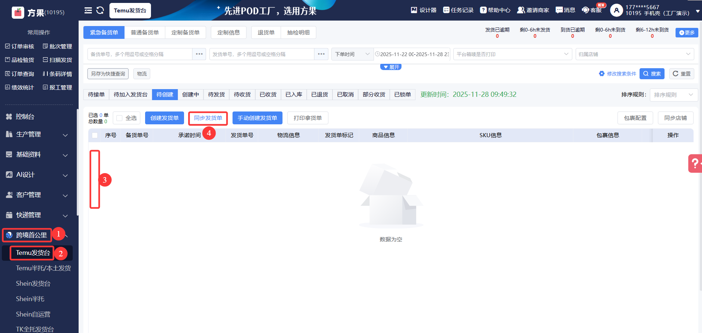Click the ellipsis beside 发货单号 field
702x333 pixels.
321,54
